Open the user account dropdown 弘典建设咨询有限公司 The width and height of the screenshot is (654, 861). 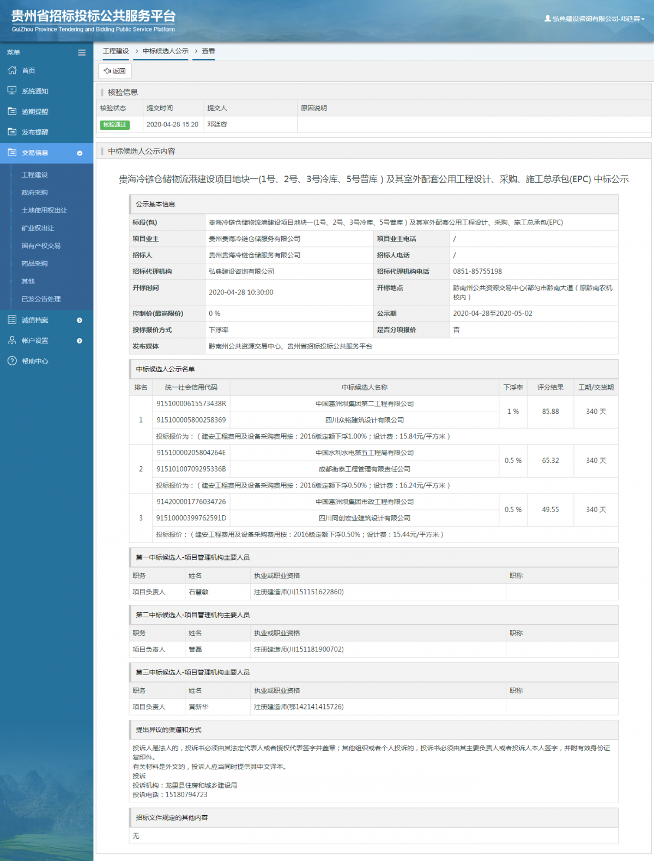595,19
